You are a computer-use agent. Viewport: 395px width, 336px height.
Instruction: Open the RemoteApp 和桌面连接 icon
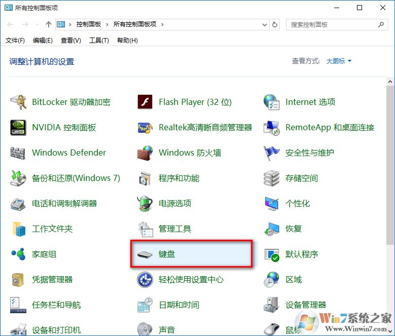pyautogui.click(x=271, y=127)
